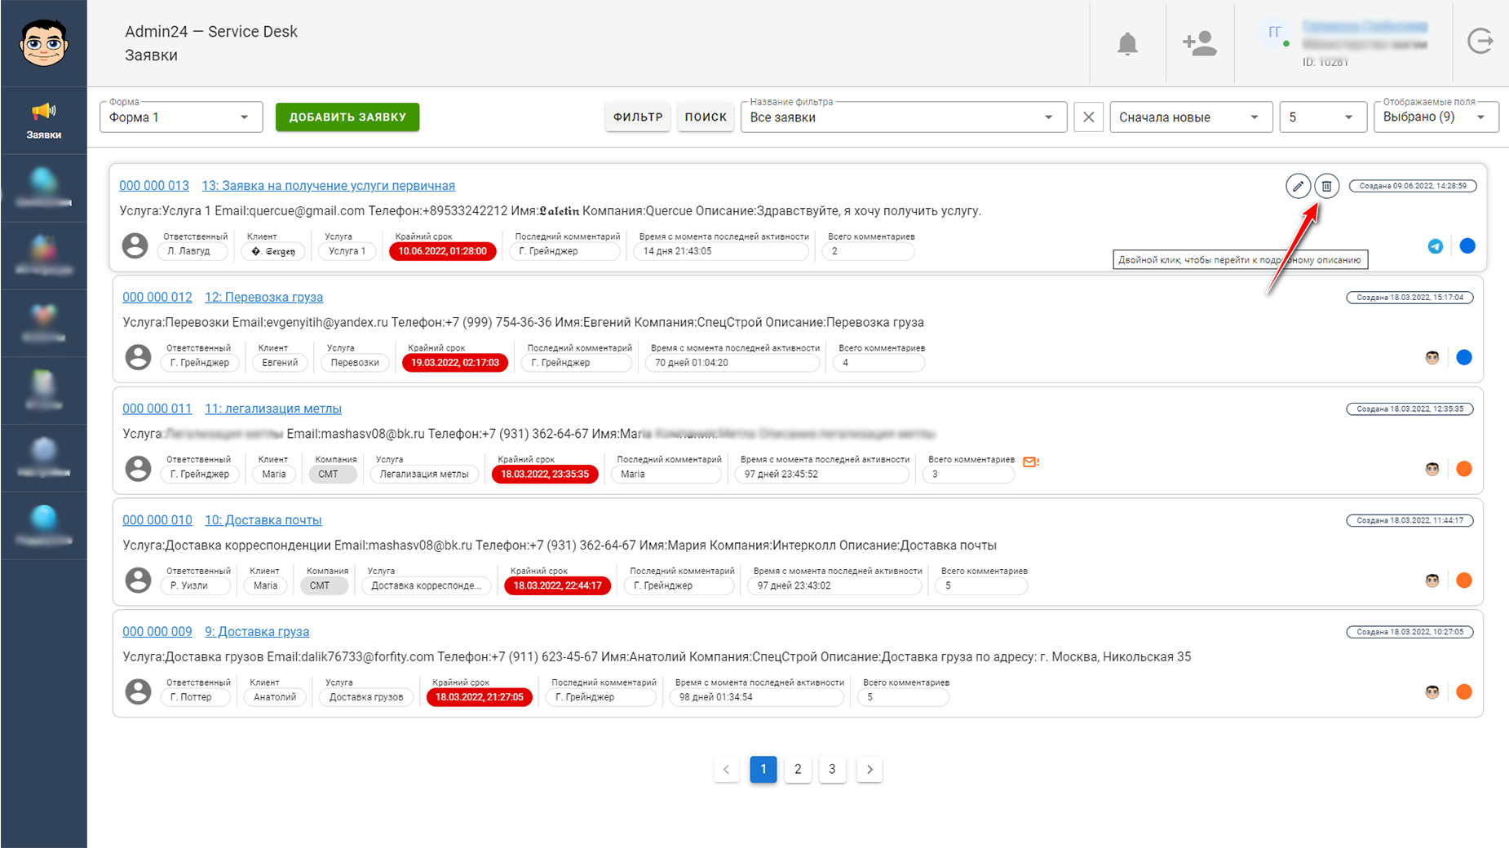
Task: Click responsible field Р. Уизли
Action: (197, 586)
